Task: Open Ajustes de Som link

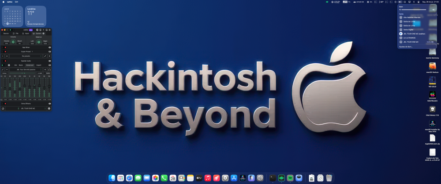Action: point(406,47)
